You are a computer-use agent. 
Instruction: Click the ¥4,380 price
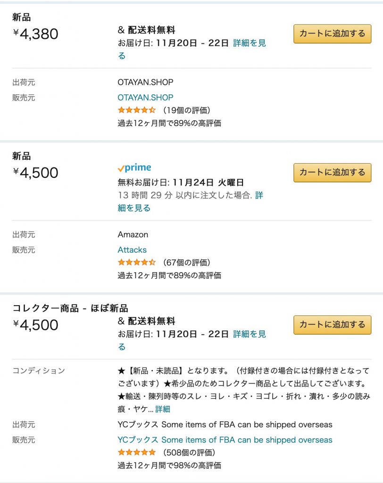pos(36,34)
